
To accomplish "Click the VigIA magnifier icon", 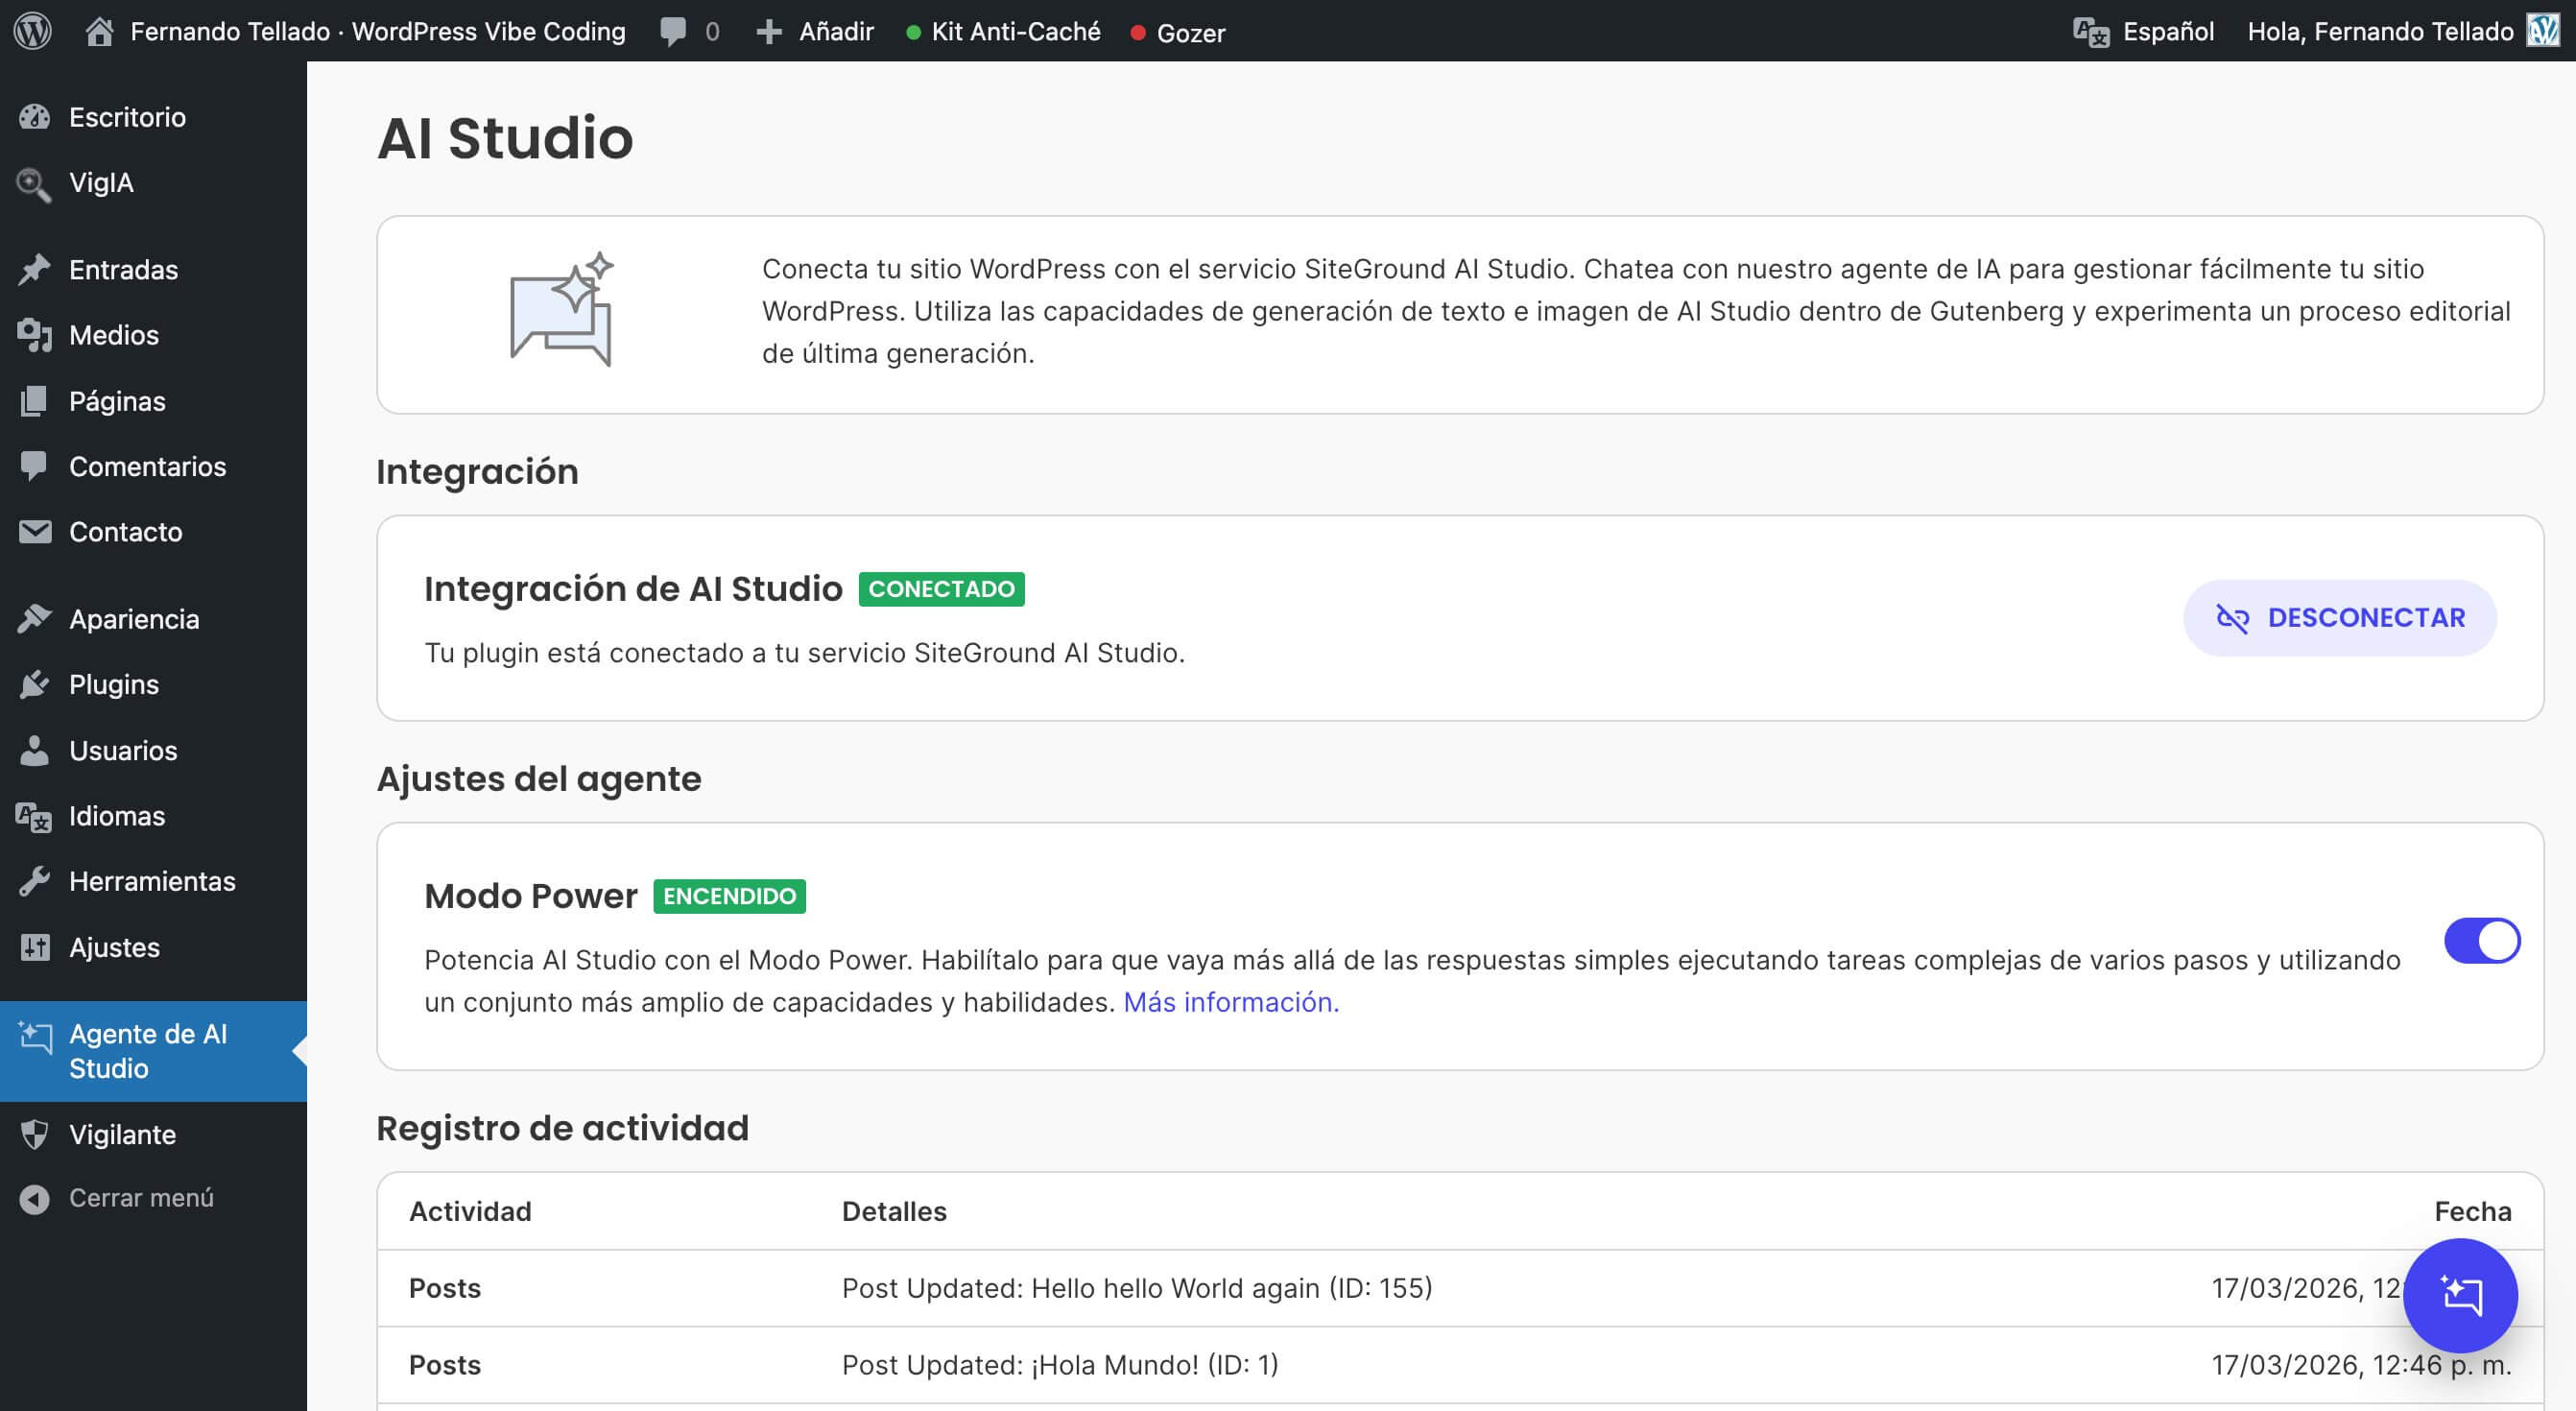I will pyautogui.click(x=34, y=183).
